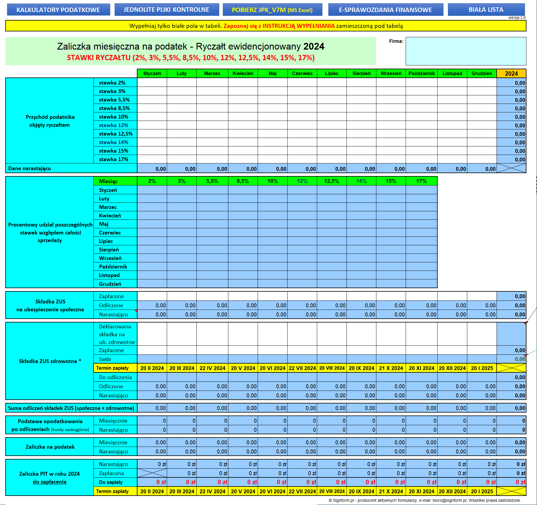Click PIT '21 X 2024' payment date cell
The image size is (537, 505).
click(x=391, y=491)
